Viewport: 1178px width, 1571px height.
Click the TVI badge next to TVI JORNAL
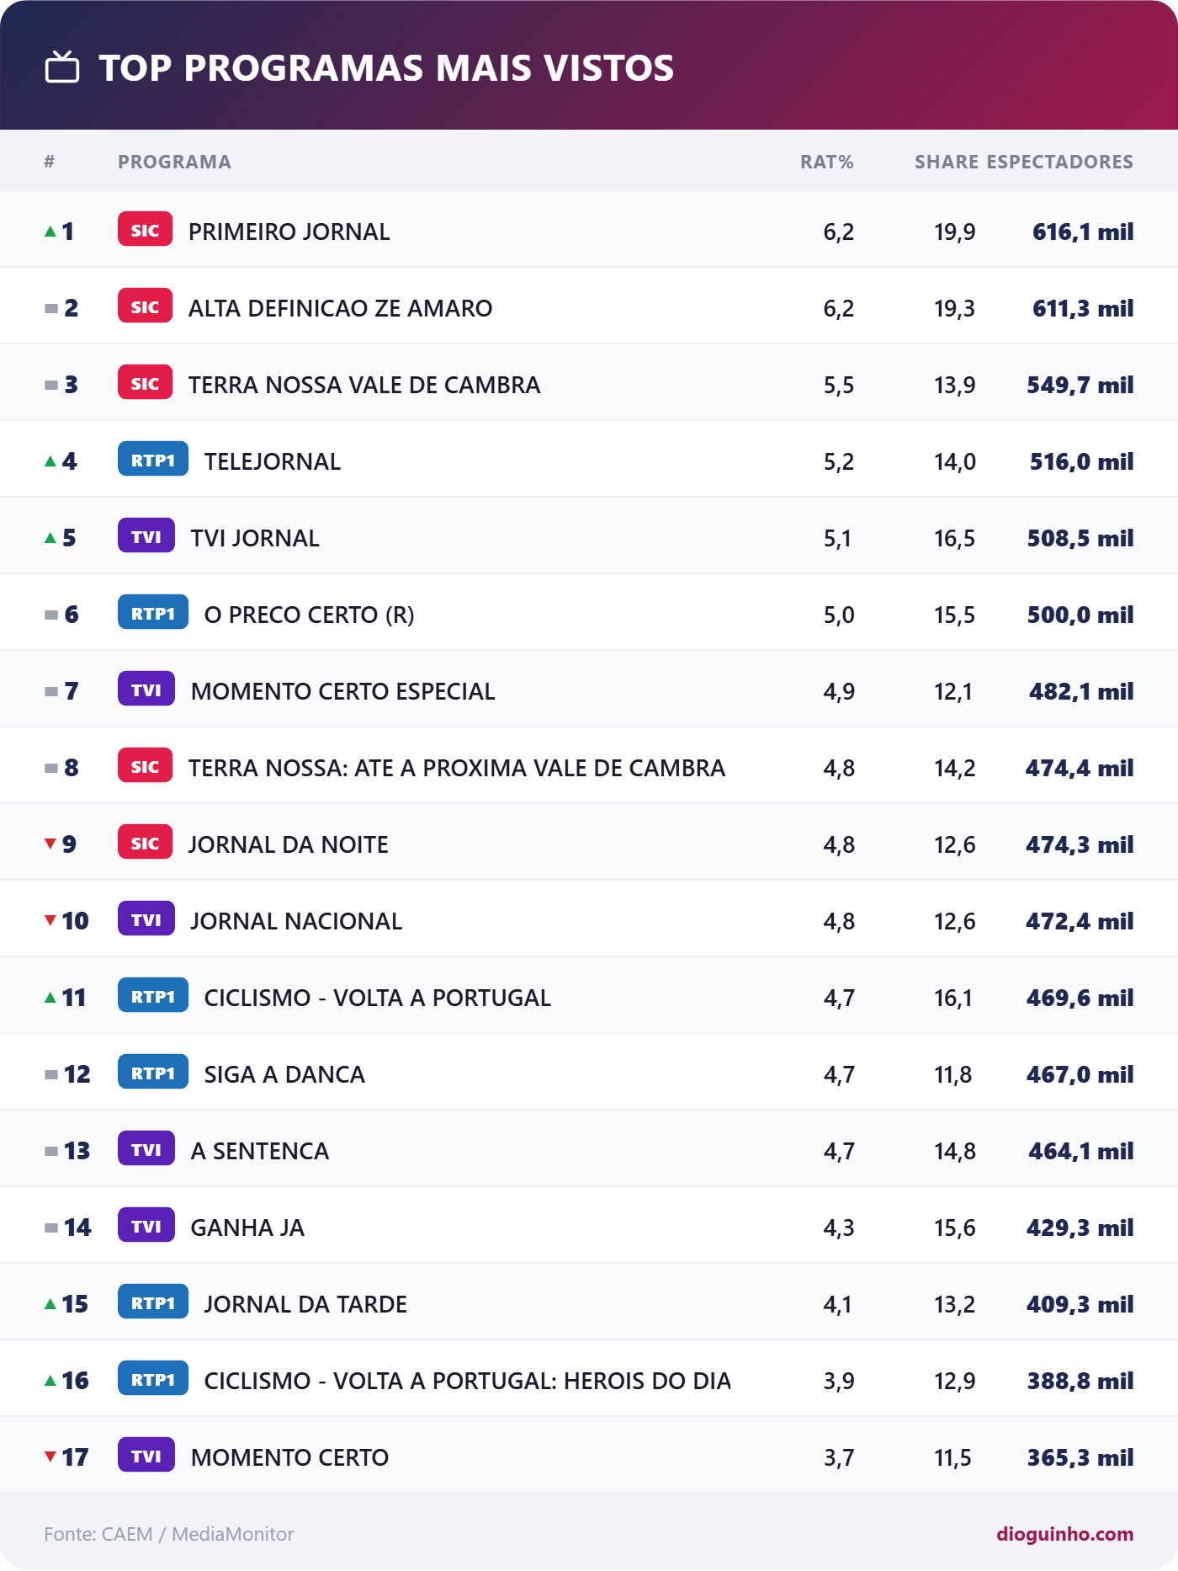[x=146, y=536]
